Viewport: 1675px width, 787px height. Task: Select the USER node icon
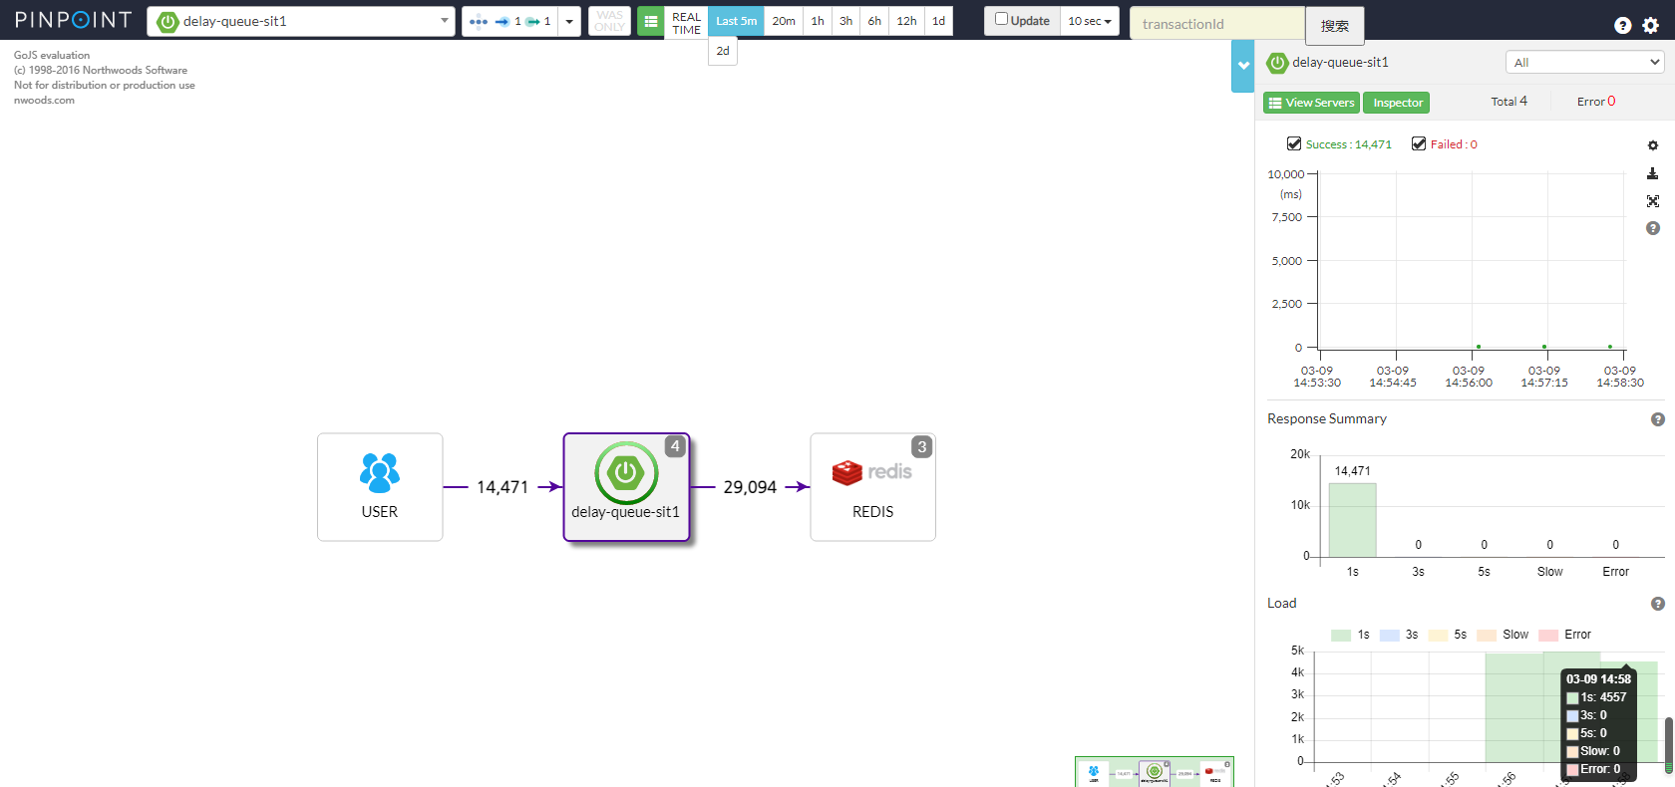[380, 473]
